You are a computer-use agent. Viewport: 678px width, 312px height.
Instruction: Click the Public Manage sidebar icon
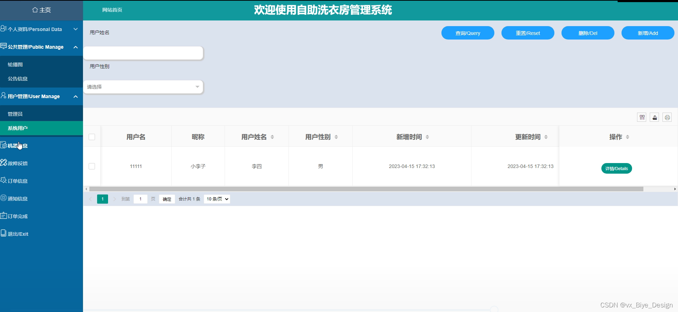[x=4, y=46]
